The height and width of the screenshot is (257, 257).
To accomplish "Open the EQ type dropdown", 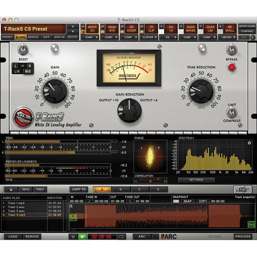I will click(169, 37).
